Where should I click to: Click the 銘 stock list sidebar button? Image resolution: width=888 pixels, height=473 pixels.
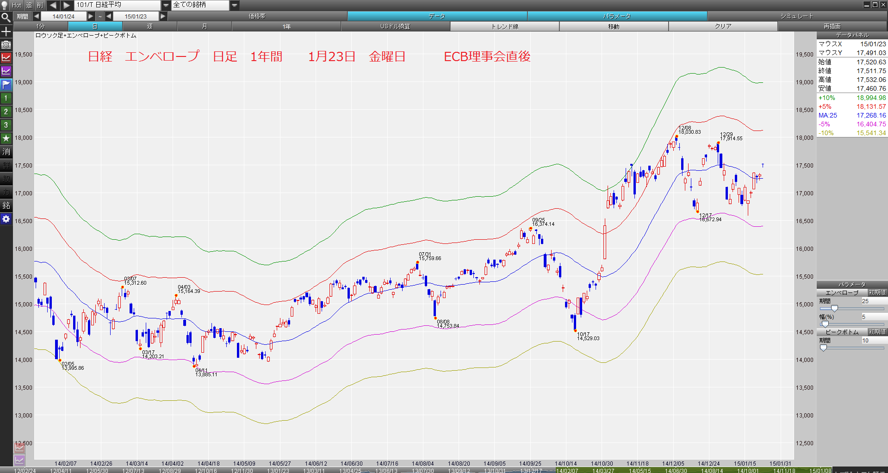(x=6, y=205)
